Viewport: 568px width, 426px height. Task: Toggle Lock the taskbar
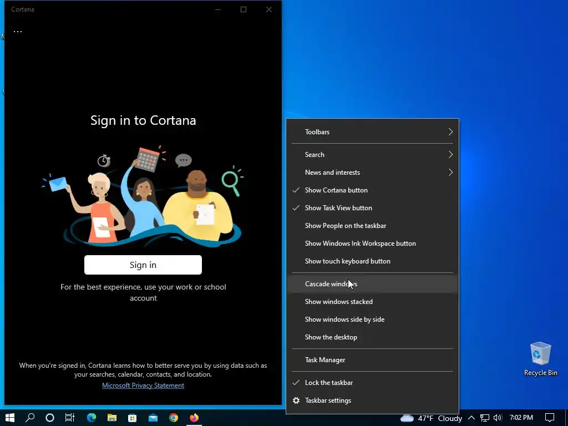tap(372, 383)
